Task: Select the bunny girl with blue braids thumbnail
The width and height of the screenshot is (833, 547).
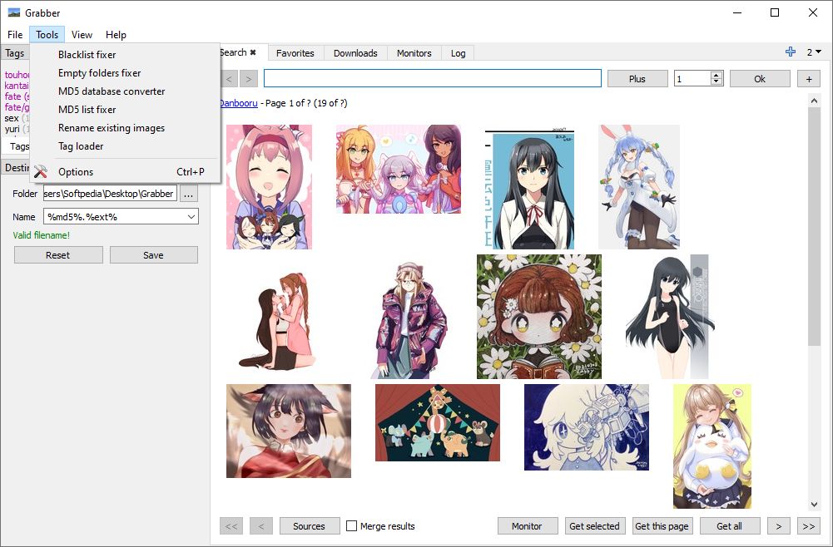Action: [639, 187]
